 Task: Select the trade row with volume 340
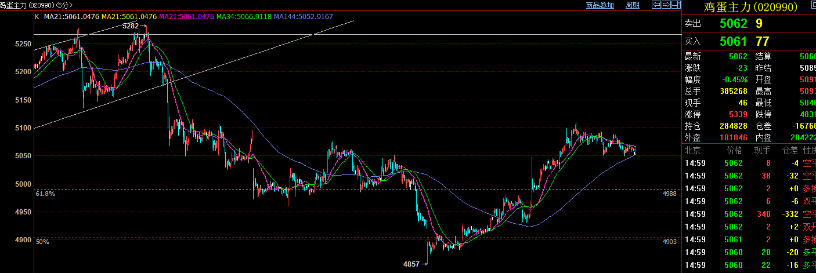749,214
